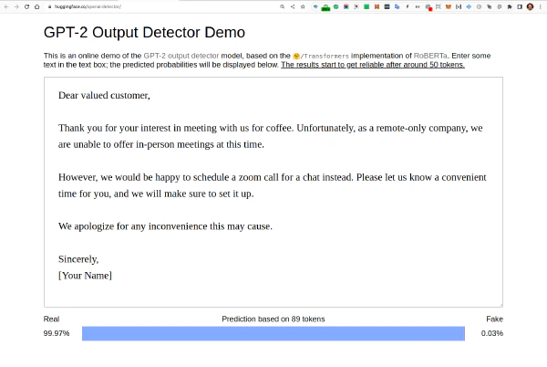View site info via padlock icon
Viewport: 547px width, 367px height.
[x=50, y=6]
